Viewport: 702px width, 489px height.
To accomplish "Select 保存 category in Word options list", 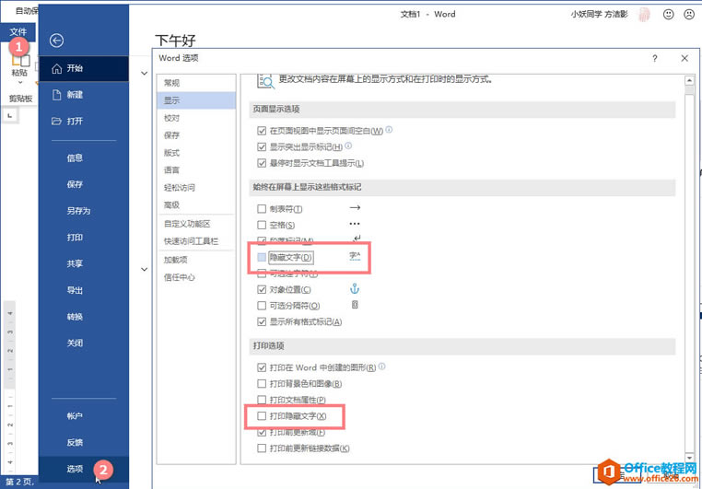I will point(196,135).
